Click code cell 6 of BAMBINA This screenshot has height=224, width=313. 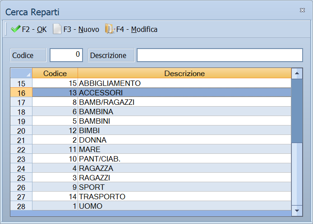[55, 112]
